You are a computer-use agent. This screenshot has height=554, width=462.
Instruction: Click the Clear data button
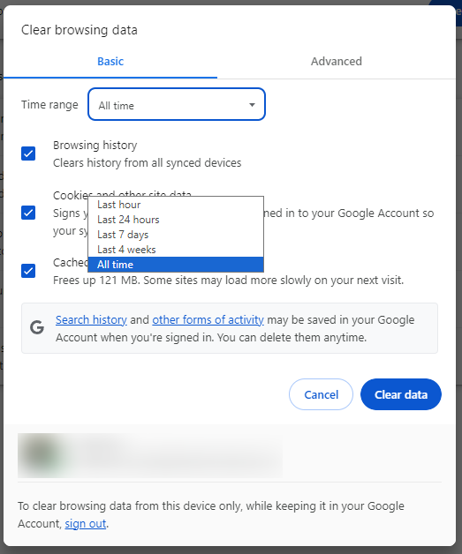401,394
